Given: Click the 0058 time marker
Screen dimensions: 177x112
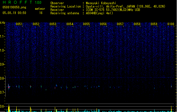Looking at the screenshot, I should 137,24.
